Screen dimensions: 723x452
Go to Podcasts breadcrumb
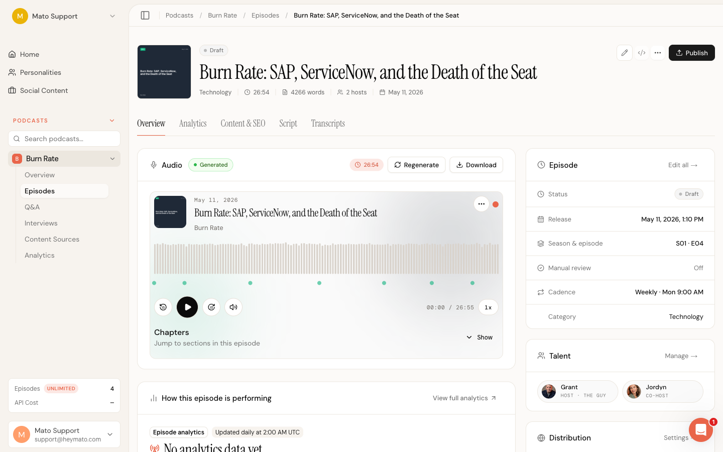point(179,16)
